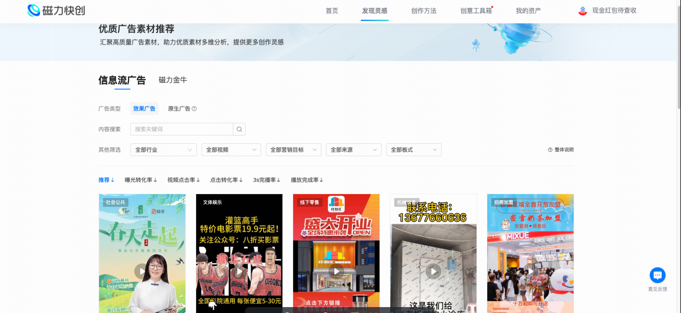This screenshot has height=313, width=681.
Task: Click the 搜索关键词 input field
Action: click(182, 129)
